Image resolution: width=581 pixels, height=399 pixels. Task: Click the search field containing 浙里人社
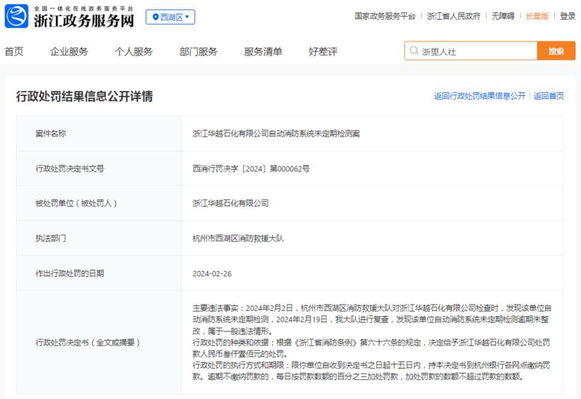(471, 51)
